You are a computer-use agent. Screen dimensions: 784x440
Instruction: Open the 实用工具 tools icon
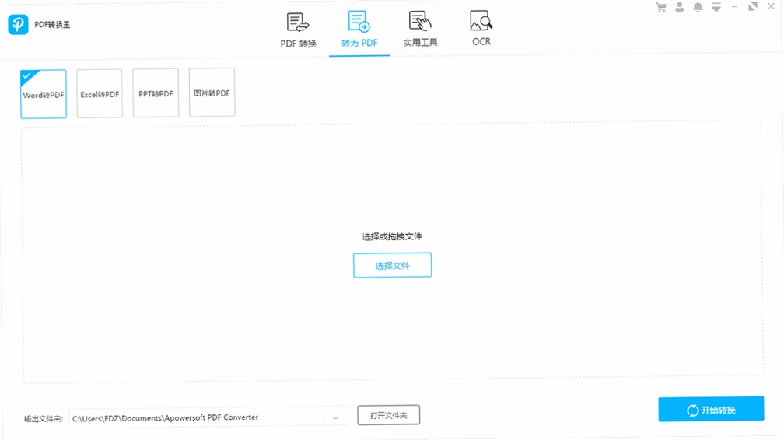(420, 21)
